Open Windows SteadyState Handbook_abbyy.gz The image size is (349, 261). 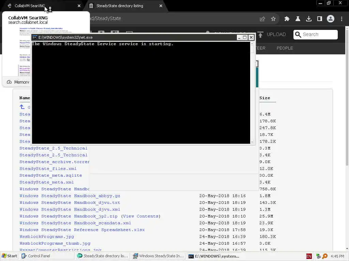click(70, 196)
